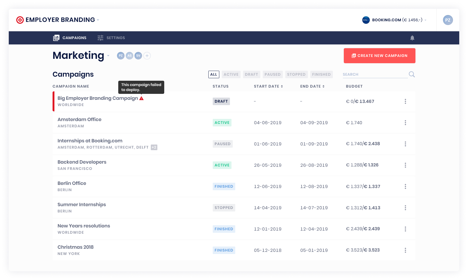
Task: Filter campaigns by Draft status
Action: click(252, 74)
